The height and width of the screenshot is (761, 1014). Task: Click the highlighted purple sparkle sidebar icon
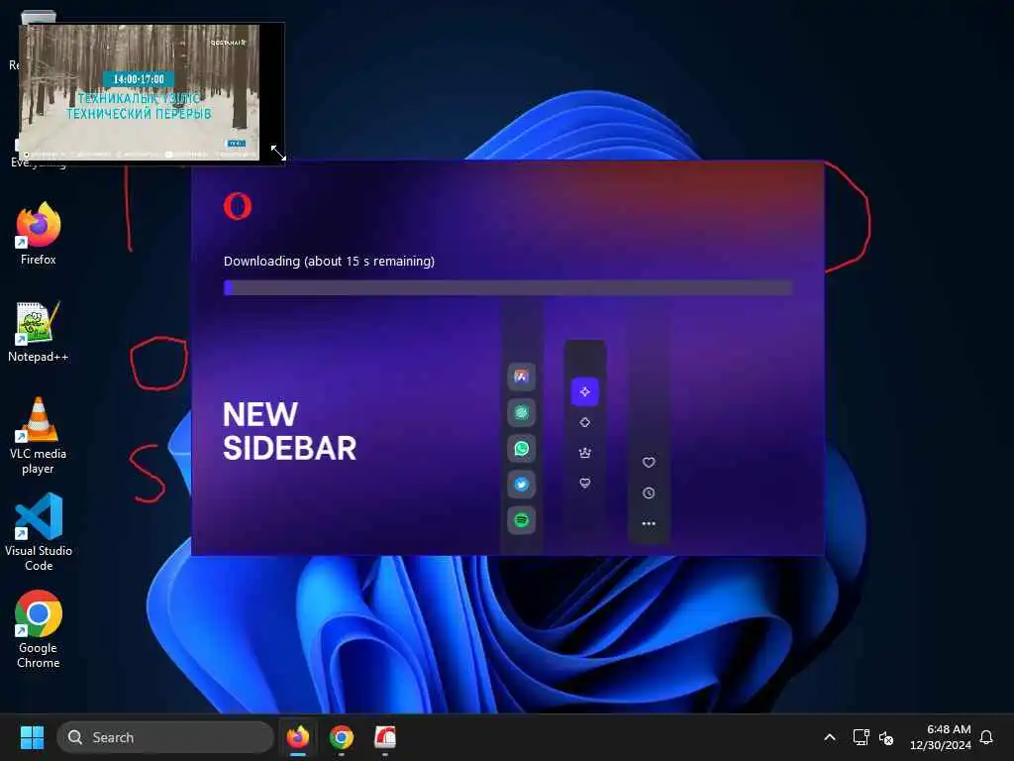click(x=584, y=391)
